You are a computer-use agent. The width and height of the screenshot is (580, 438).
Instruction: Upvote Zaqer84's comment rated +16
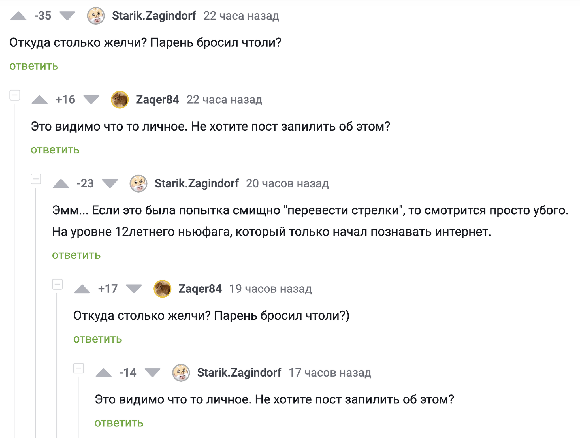pos(40,100)
